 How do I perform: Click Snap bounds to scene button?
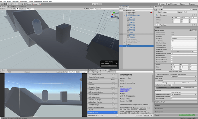coord(176,72)
